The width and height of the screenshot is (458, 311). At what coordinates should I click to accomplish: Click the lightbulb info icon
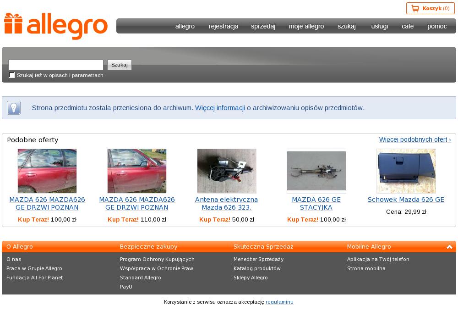(14, 108)
